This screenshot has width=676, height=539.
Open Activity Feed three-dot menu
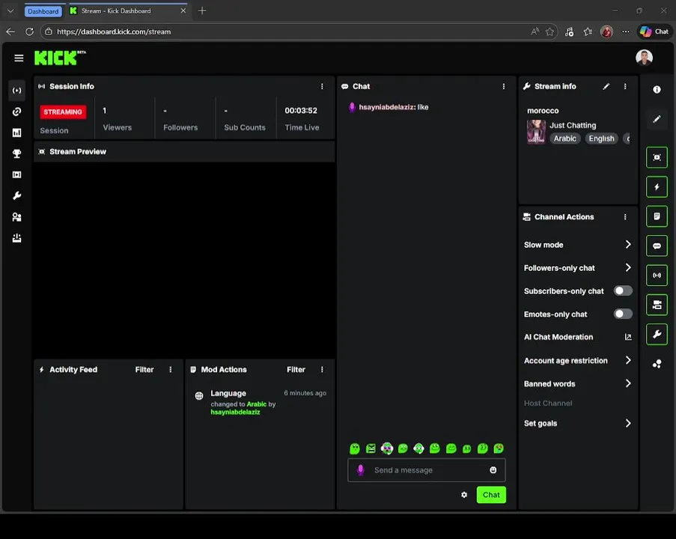pos(170,370)
